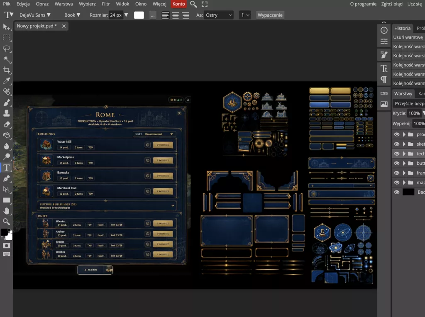This screenshot has width=425, height=317.
Task: Expand the 'proc' layer folder
Action: click(404, 134)
